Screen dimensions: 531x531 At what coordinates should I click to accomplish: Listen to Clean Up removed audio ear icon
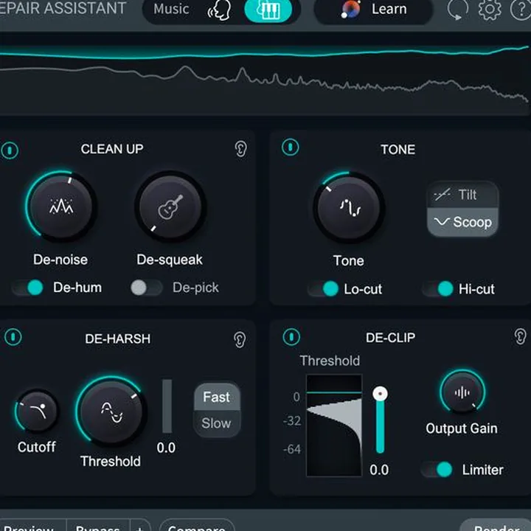coord(240,149)
